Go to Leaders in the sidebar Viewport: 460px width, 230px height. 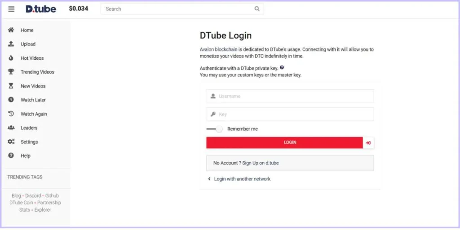click(x=29, y=128)
